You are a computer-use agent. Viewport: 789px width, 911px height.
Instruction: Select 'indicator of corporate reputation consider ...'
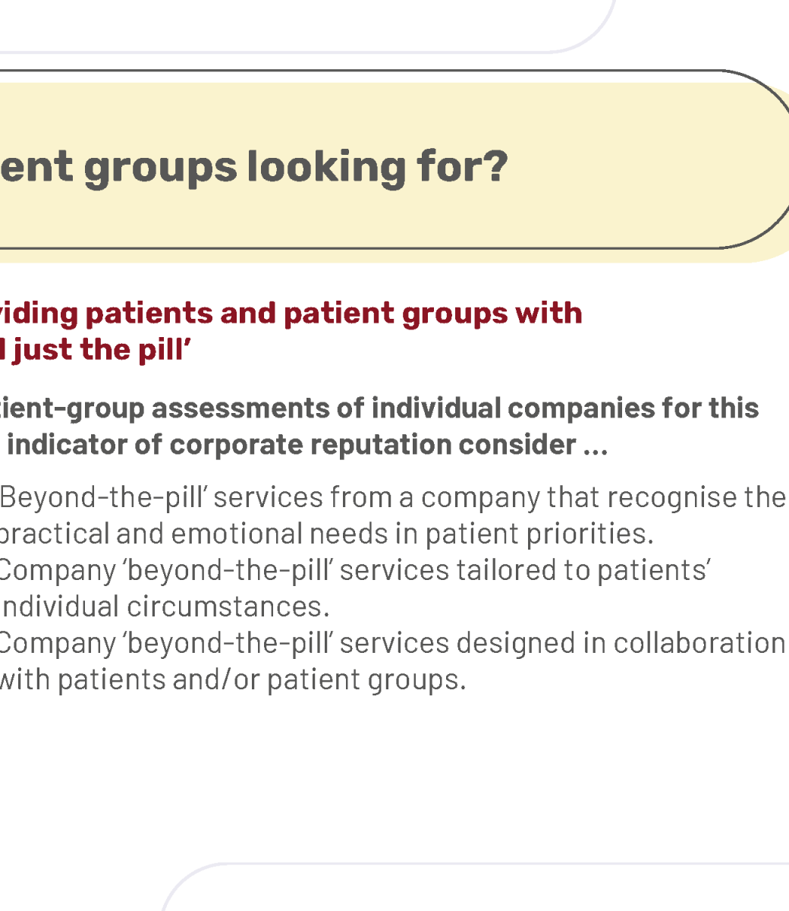[307, 445]
